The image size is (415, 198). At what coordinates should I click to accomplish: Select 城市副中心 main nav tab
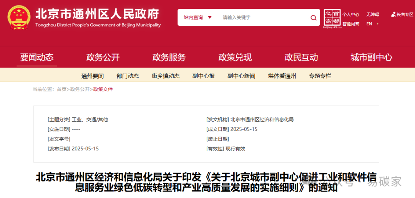point(372,57)
